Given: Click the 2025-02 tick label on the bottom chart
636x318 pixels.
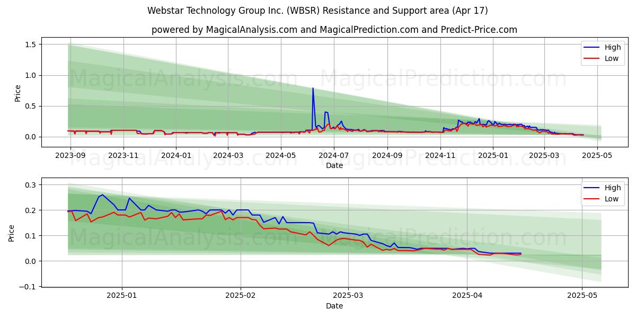Looking at the screenshot, I should point(241,295).
